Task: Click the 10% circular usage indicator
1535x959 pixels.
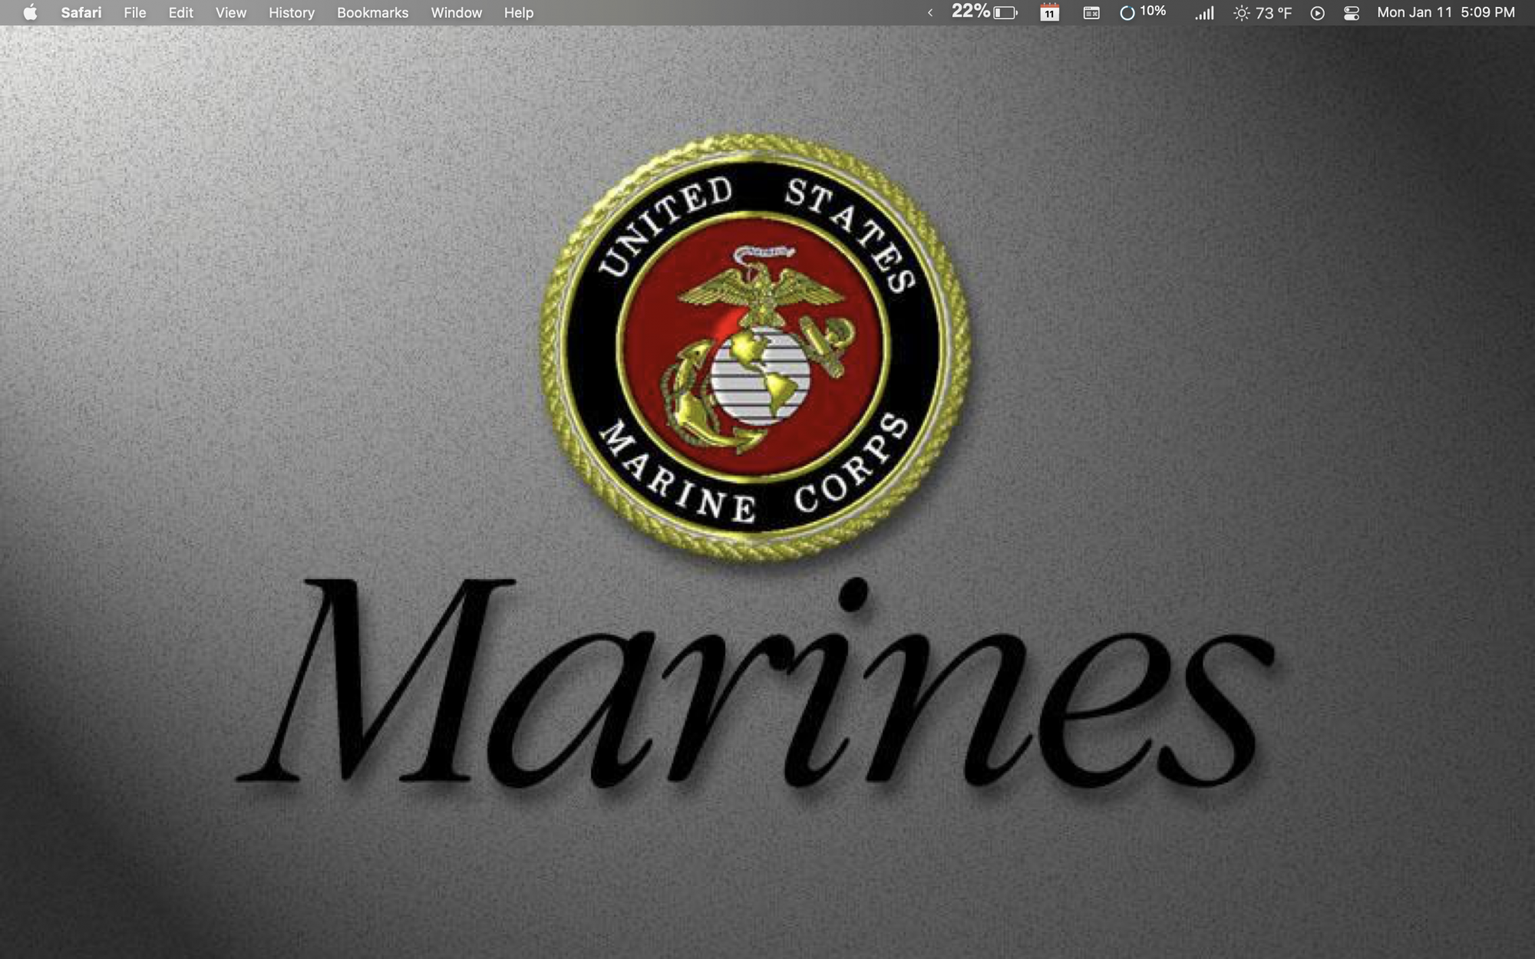Action: coord(1143,12)
